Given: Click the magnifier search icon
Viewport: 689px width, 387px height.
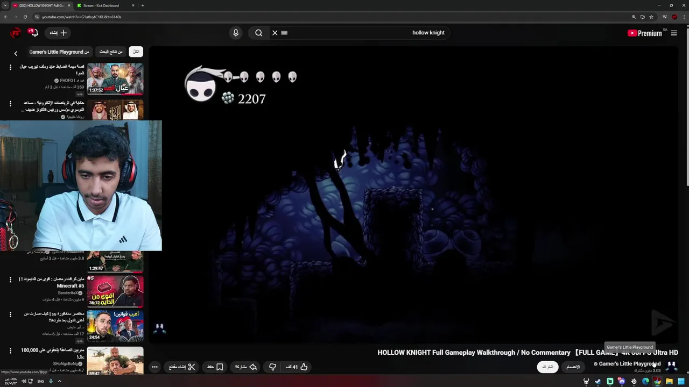Looking at the screenshot, I should [259, 33].
